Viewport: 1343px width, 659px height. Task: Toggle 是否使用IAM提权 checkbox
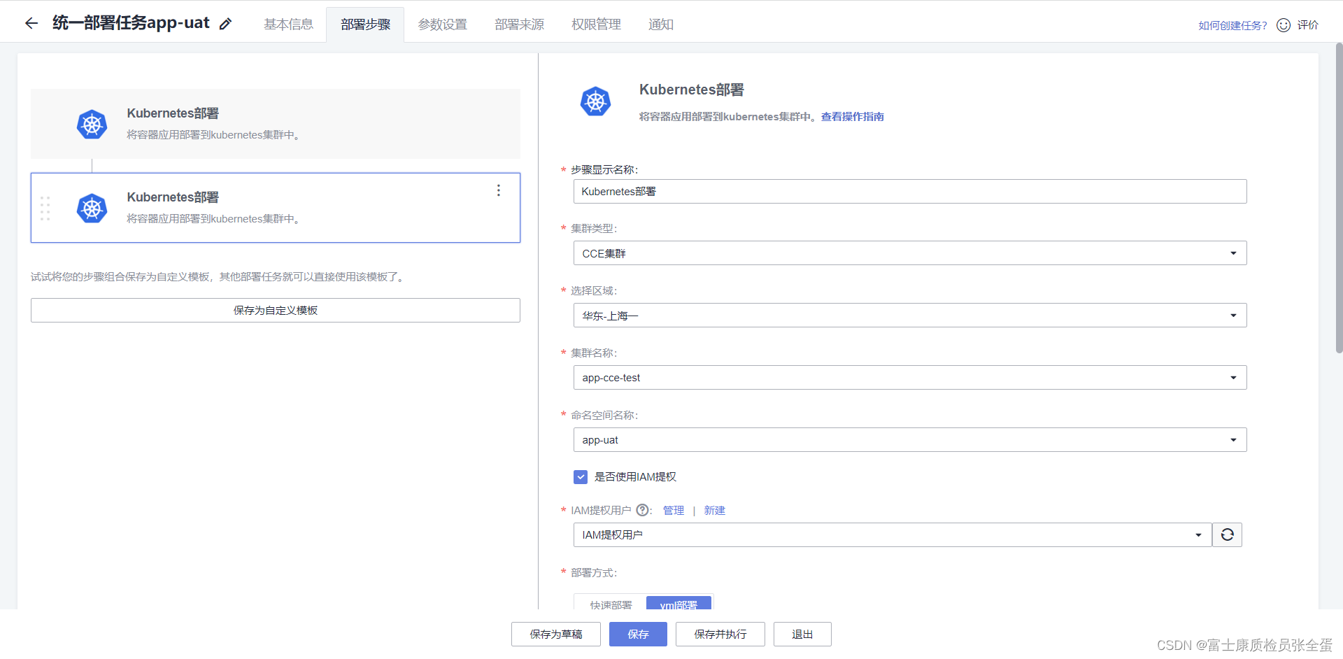pos(581,477)
